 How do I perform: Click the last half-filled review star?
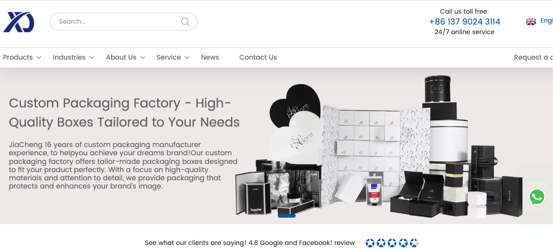414,243
